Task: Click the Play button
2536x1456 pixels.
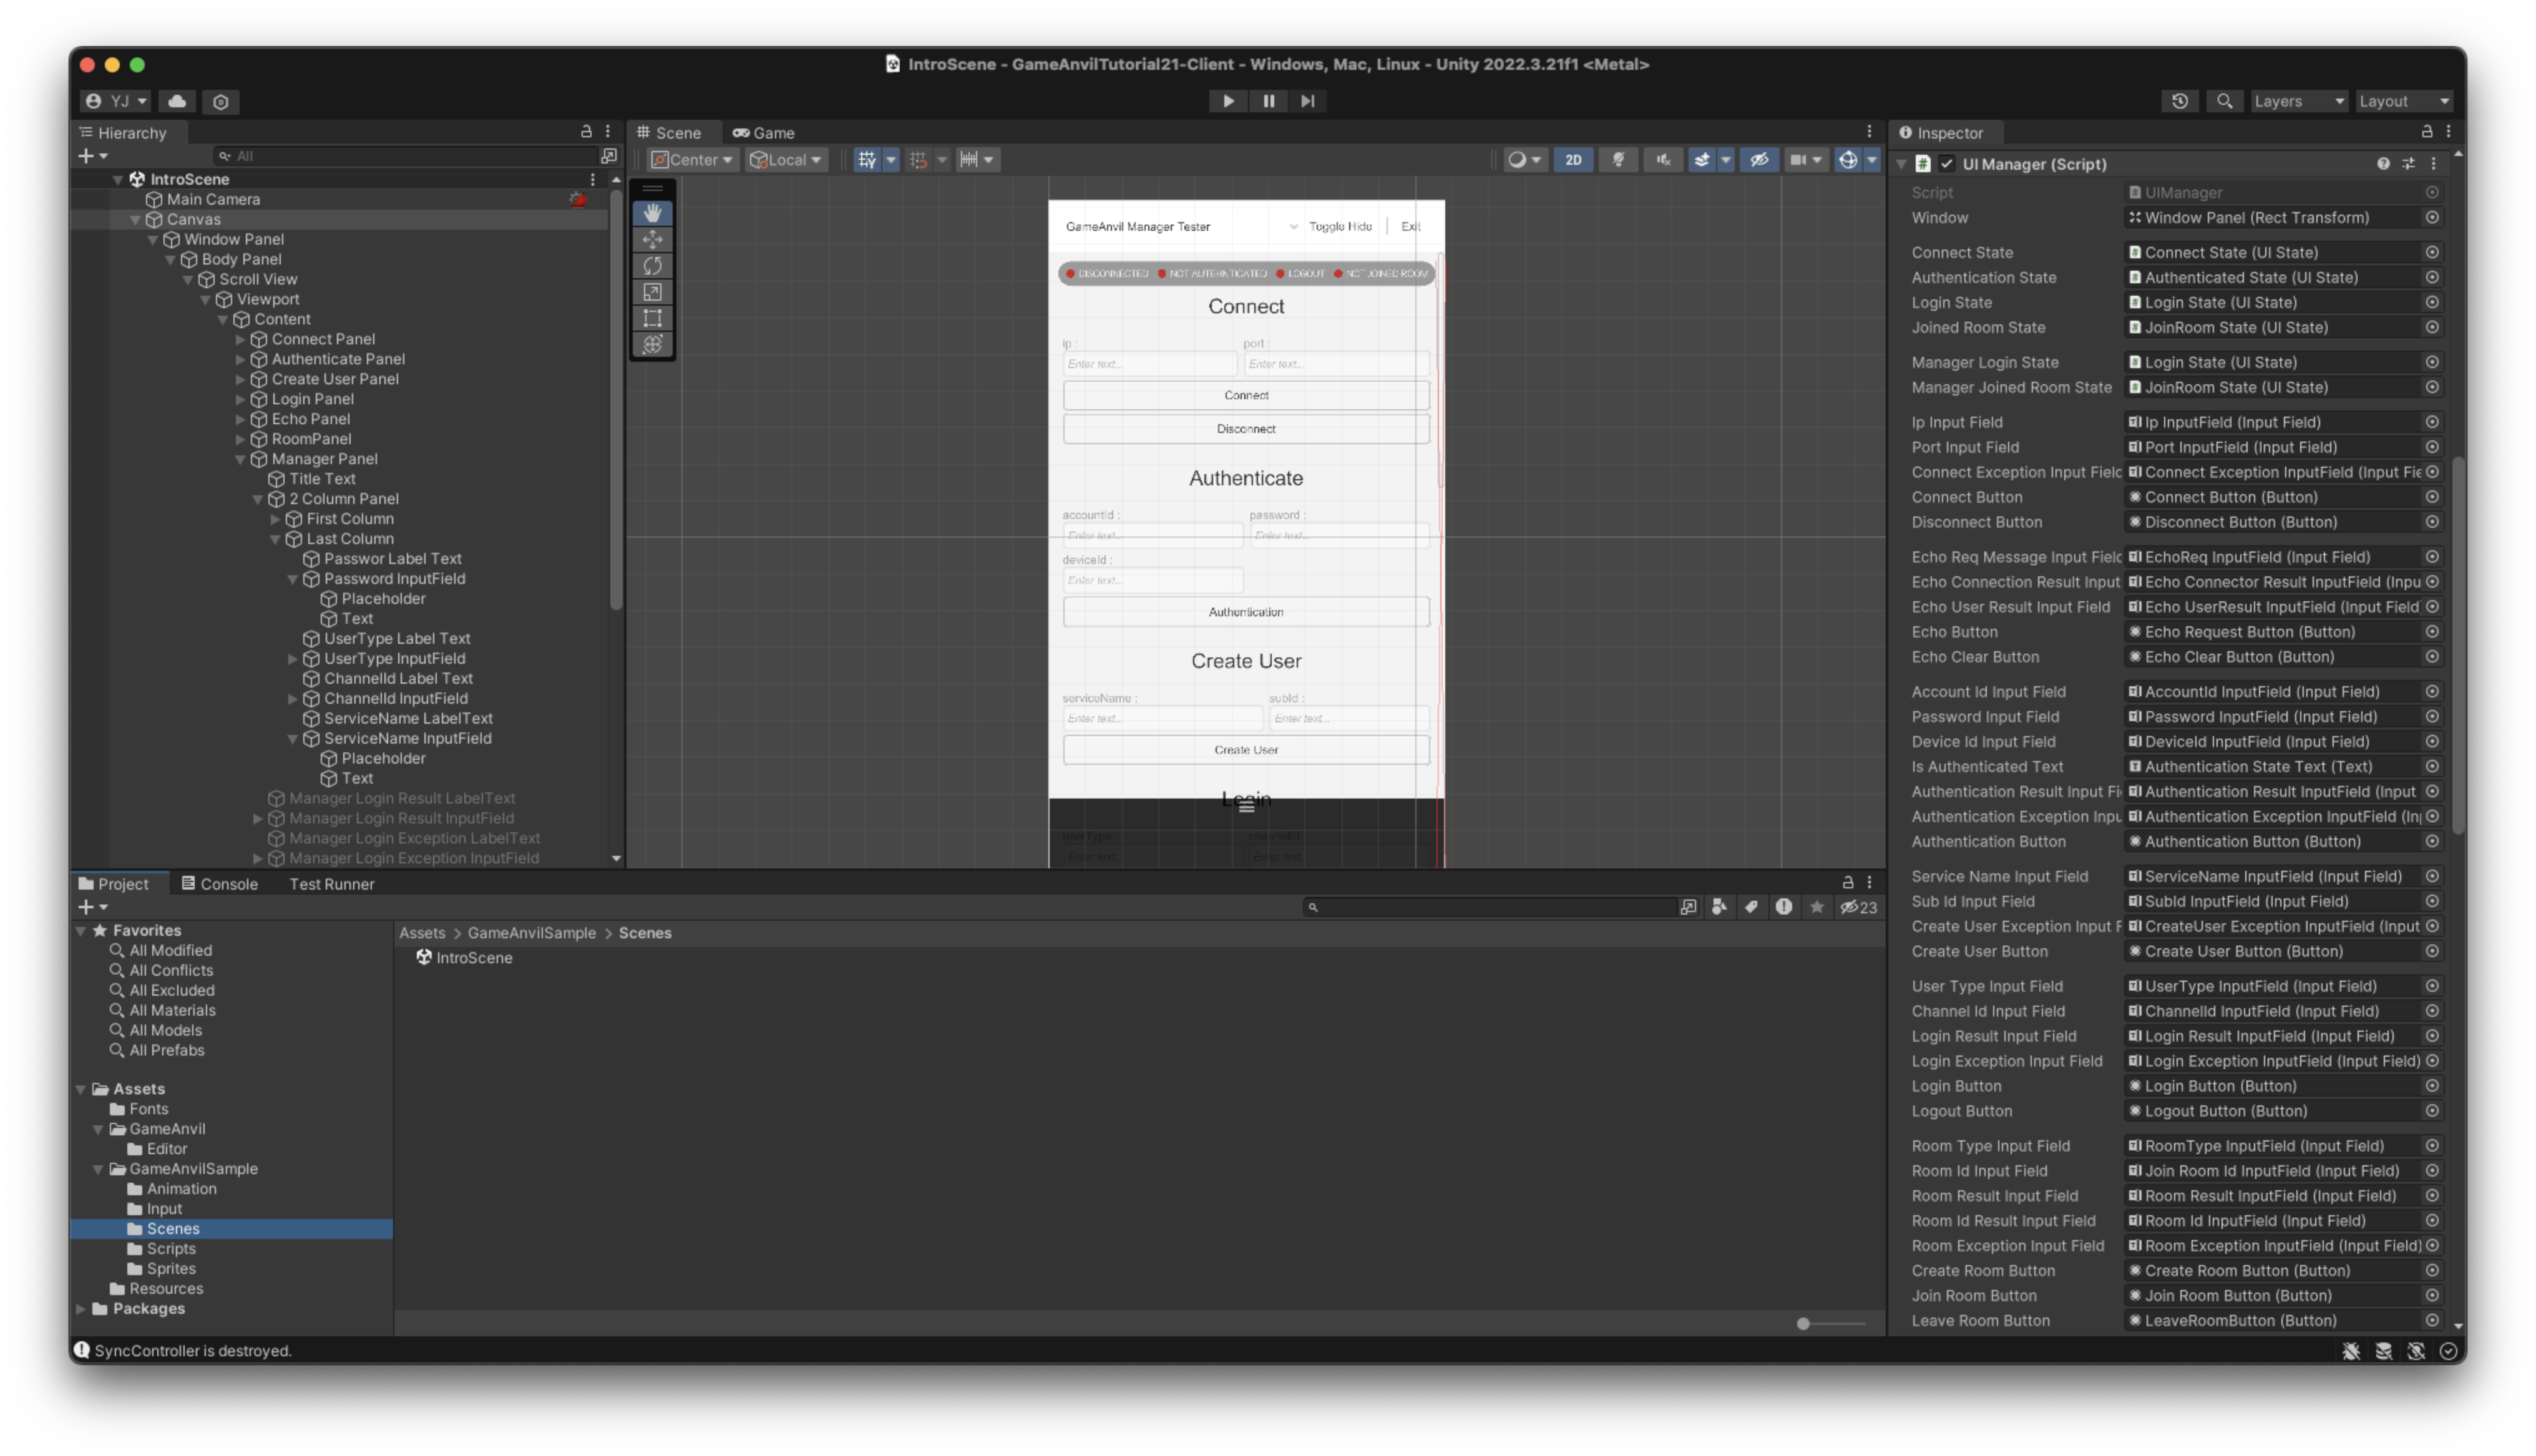Action: [x=1228, y=101]
